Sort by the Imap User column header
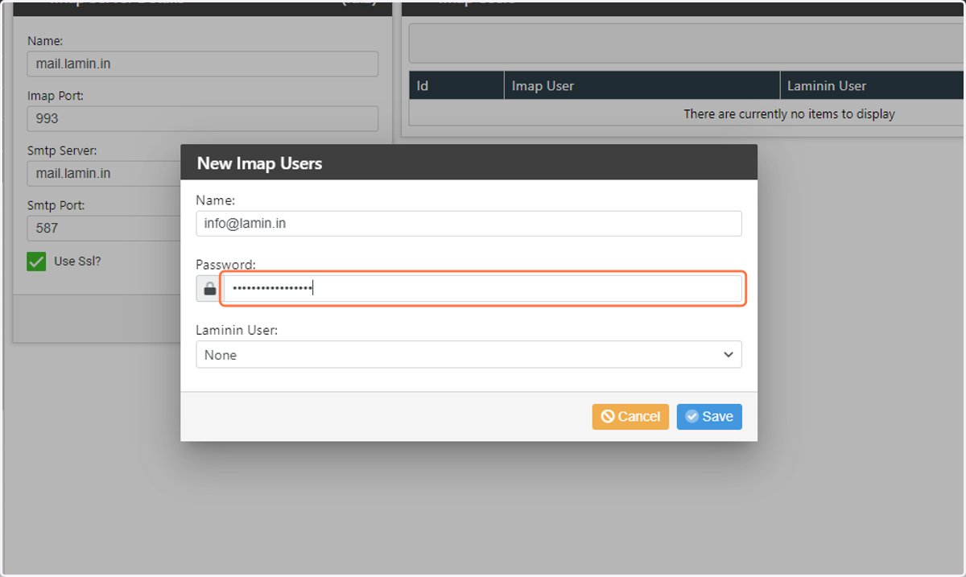This screenshot has height=577, width=966. pos(642,85)
